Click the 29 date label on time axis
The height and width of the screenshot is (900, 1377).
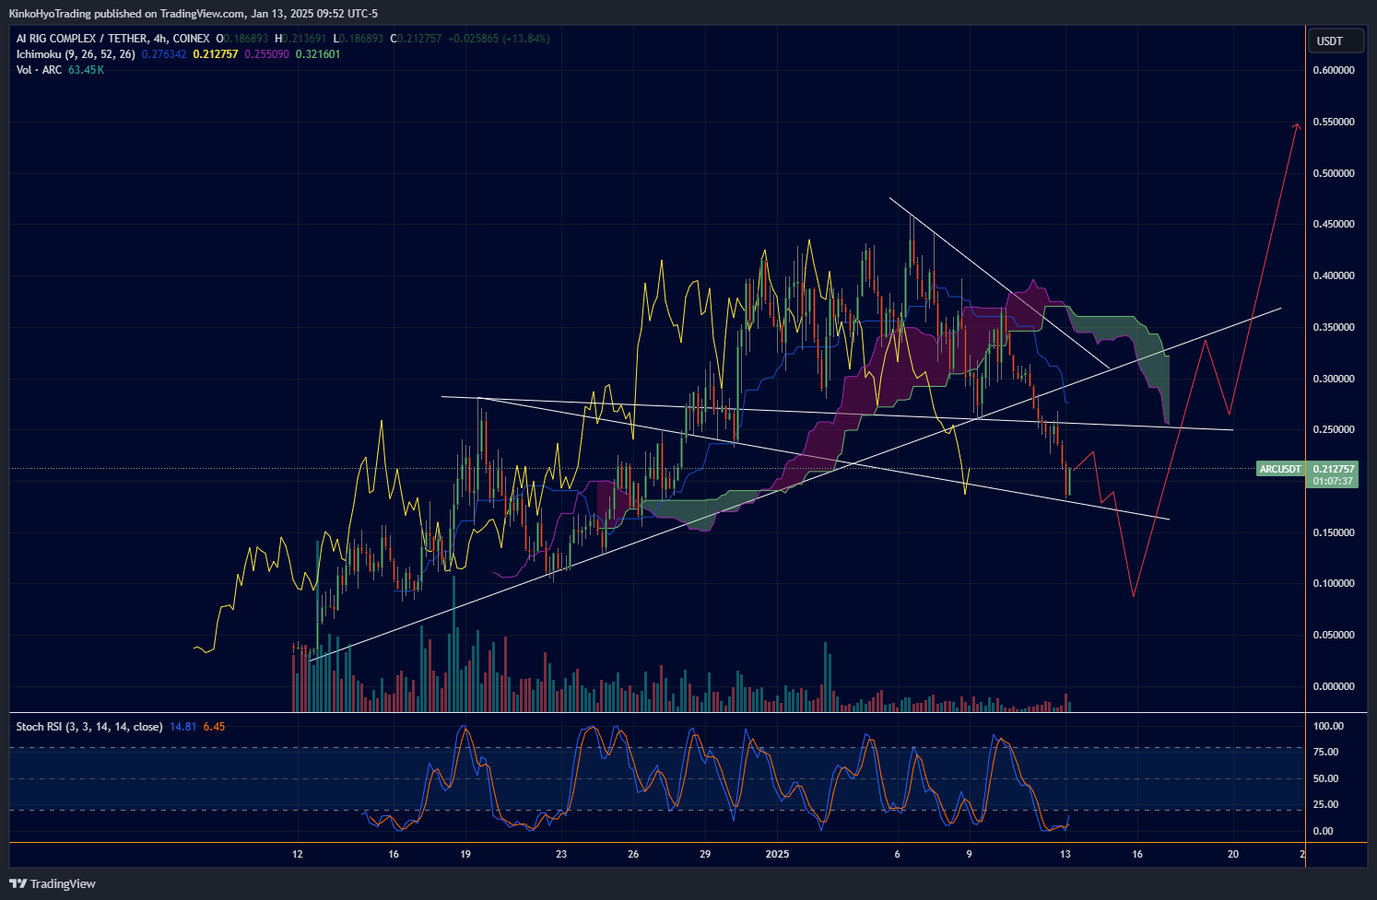tap(705, 854)
